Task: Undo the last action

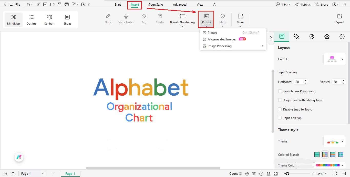Action: (28, 4)
